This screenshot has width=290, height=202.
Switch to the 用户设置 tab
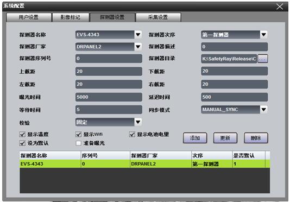28,17
